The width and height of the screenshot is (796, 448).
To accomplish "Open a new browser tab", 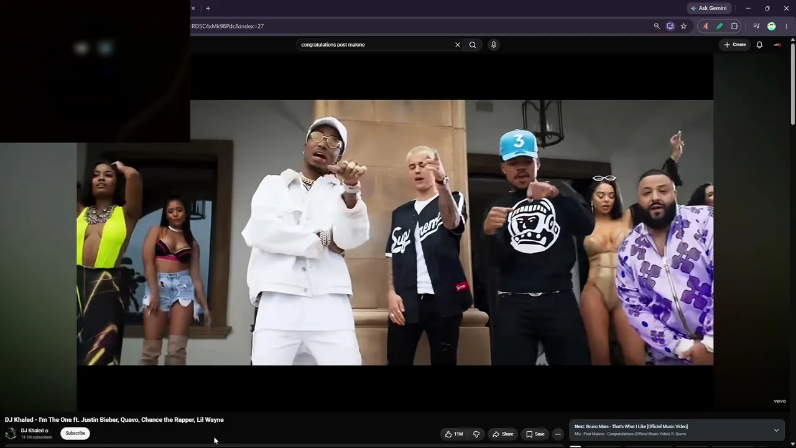I will coord(208,8).
